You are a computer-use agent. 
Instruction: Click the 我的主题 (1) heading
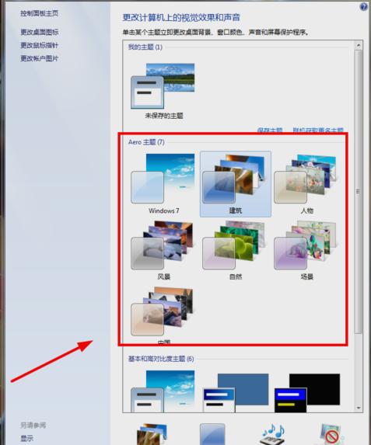145,47
